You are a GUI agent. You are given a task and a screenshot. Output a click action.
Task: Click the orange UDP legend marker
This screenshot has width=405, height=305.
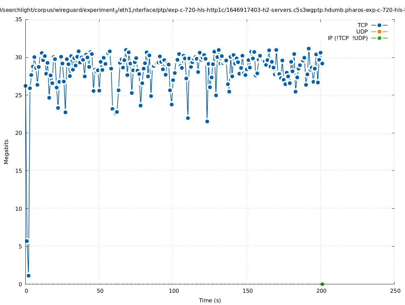[x=379, y=32]
